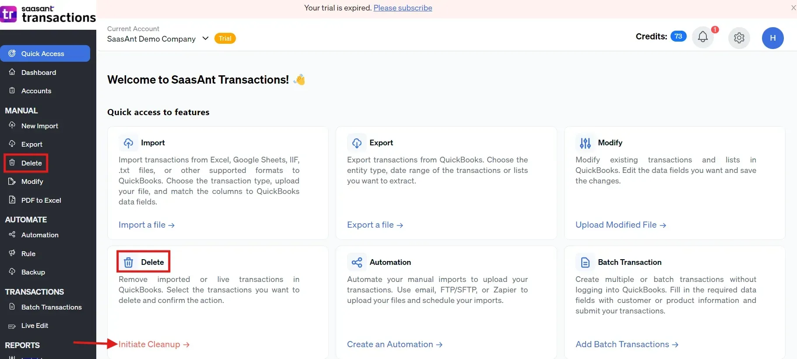
Task: Click the Import card title
Action: coord(153,143)
